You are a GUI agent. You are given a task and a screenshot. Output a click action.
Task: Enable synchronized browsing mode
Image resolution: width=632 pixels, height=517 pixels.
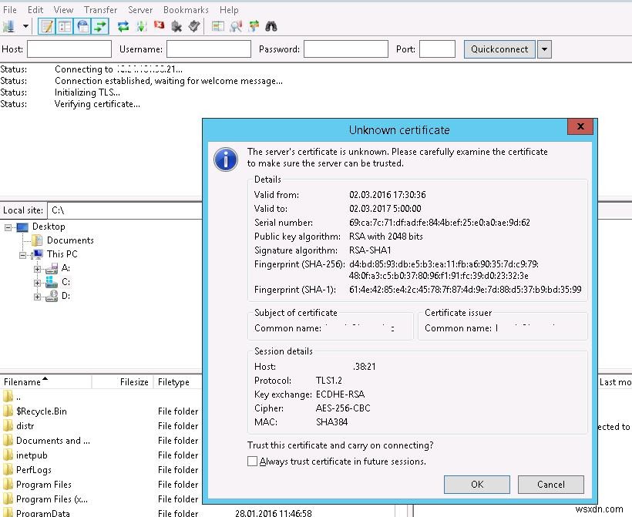pos(253,26)
